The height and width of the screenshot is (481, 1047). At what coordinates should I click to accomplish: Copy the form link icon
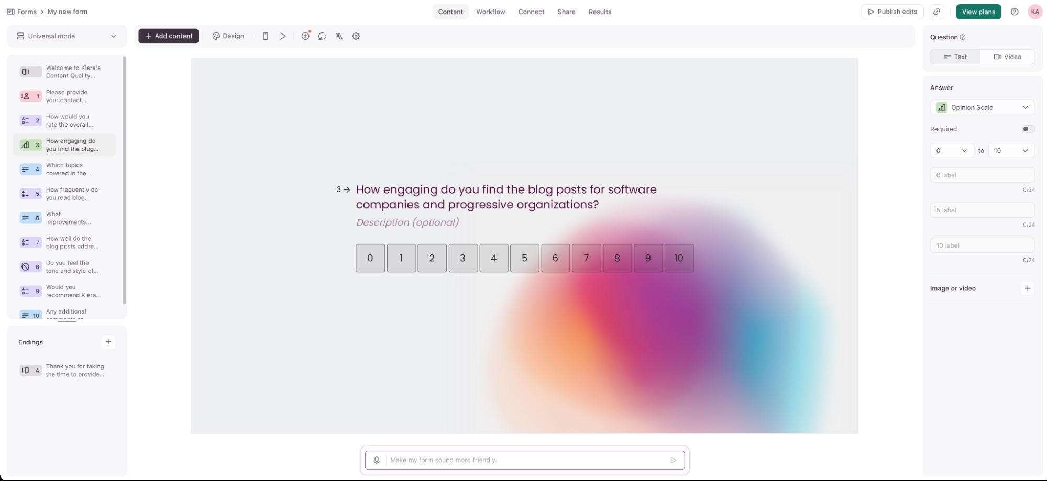click(x=937, y=12)
